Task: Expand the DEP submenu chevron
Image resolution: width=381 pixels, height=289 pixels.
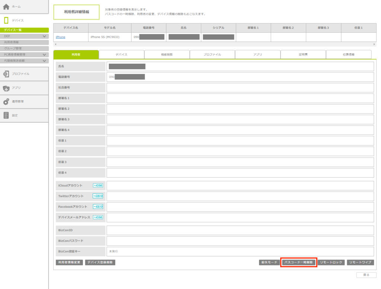Action: [45, 36]
